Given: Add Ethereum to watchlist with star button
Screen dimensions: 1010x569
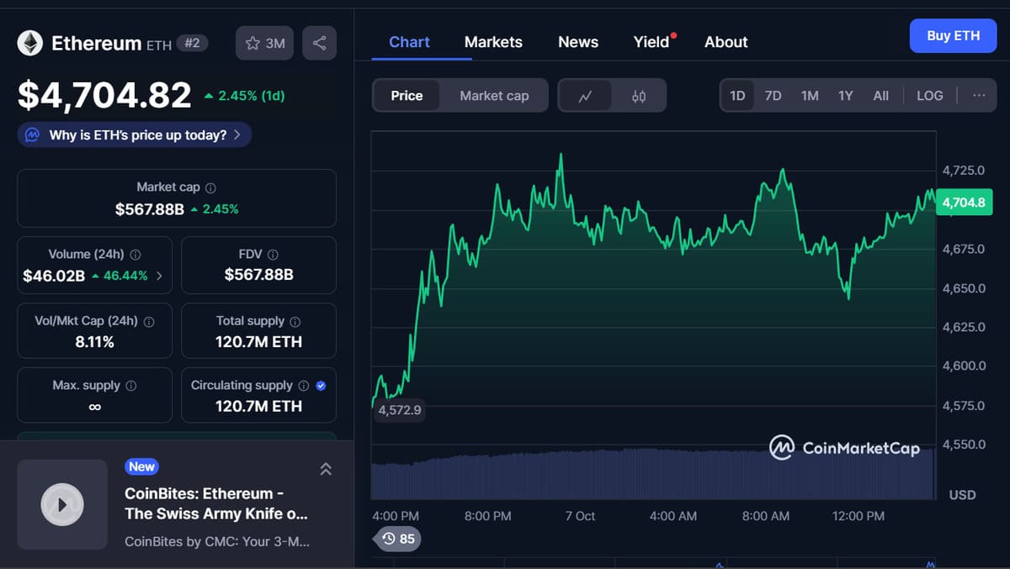Looking at the screenshot, I should point(264,43).
